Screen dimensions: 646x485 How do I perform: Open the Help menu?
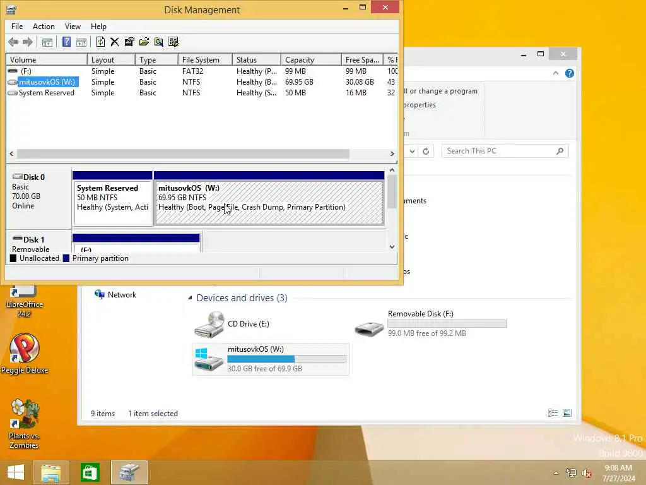tap(98, 27)
